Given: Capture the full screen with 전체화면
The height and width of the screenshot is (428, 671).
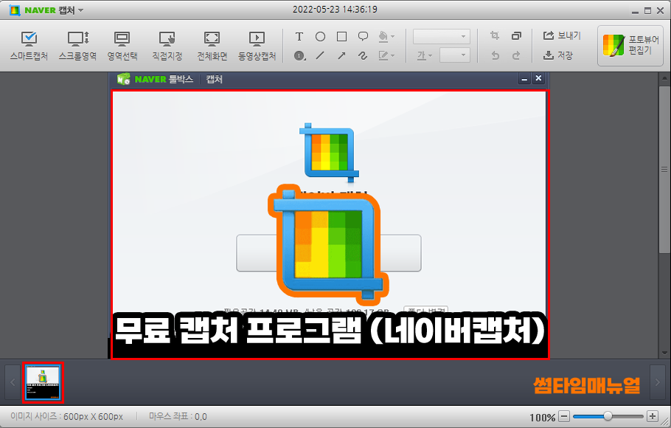Looking at the screenshot, I should (212, 46).
